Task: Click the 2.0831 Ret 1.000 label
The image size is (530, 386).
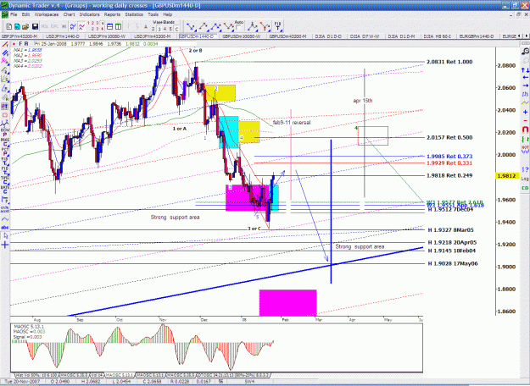Action: click(449, 62)
